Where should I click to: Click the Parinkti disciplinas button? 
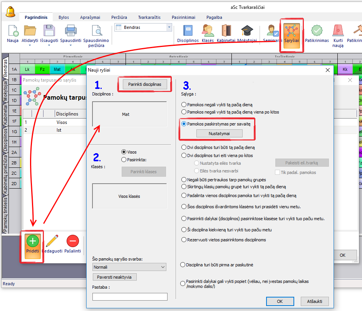[x=145, y=84]
